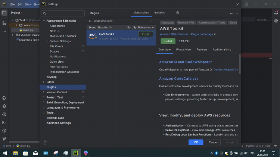
Task: Open the File menu
Action: coord(12,4)
